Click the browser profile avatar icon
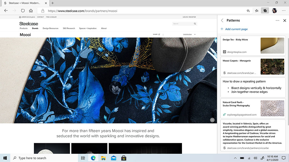The height and width of the screenshot is (162, 289). click(x=274, y=10)
